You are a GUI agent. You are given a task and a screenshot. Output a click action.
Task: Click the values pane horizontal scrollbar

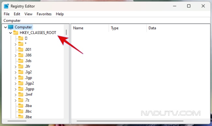click(x=130, y=121)
